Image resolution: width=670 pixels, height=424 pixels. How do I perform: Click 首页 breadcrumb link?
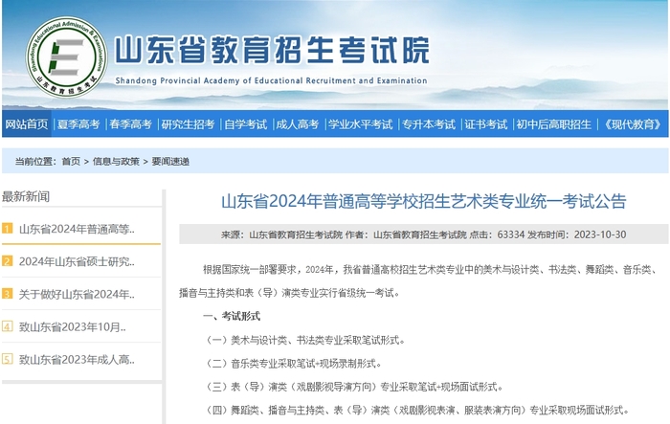coord(71,161)
